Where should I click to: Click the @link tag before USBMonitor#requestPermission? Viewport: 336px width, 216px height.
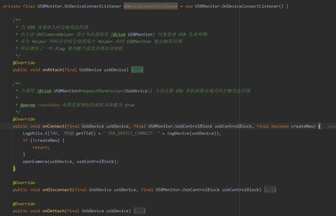click(x=45, y=91)
